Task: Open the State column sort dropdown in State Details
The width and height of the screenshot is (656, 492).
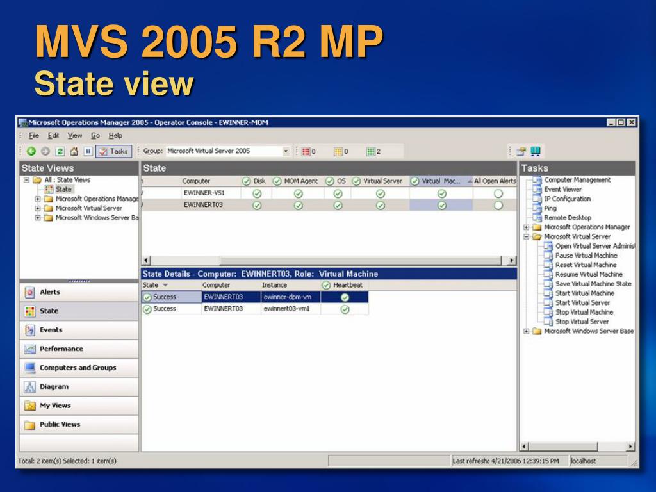Action: pyautogui.click(x=165, y=285)
